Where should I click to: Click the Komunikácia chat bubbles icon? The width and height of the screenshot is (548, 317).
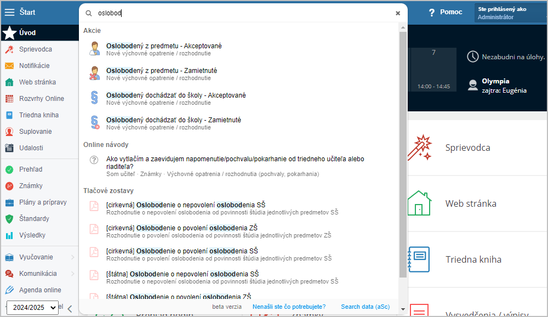9,274
